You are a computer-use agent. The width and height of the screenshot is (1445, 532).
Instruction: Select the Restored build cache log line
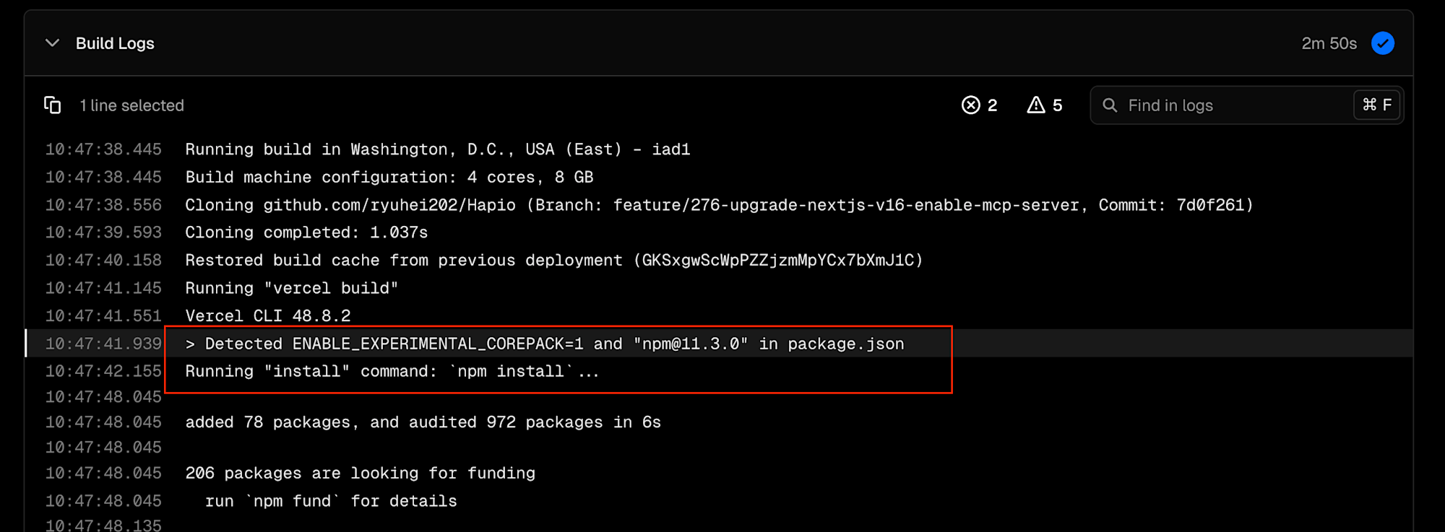point(553,260)
